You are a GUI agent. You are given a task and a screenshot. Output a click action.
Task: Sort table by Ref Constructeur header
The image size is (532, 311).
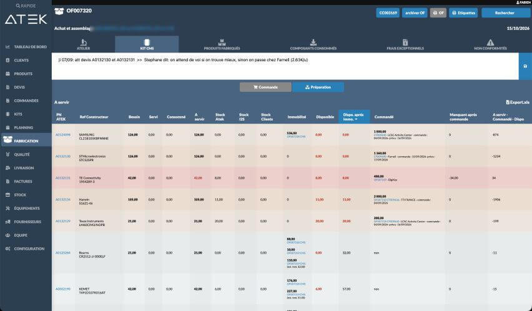[94, 117]
